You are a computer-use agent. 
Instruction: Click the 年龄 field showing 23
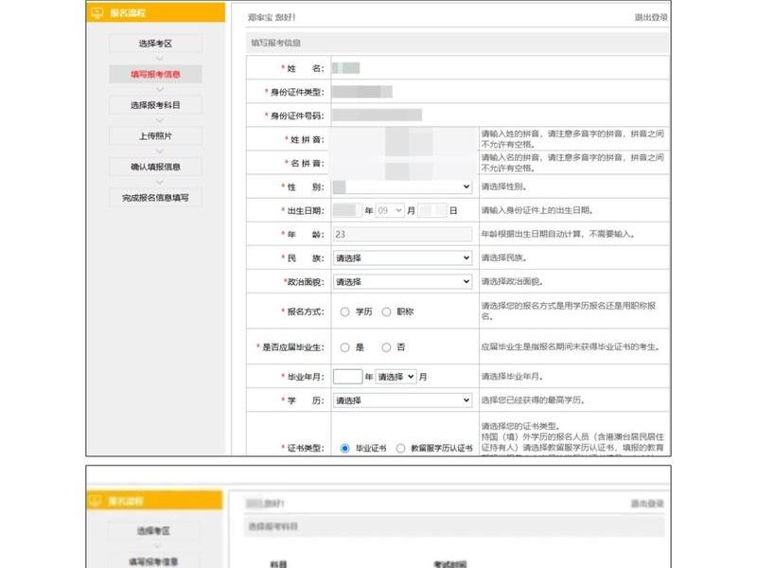402,234
